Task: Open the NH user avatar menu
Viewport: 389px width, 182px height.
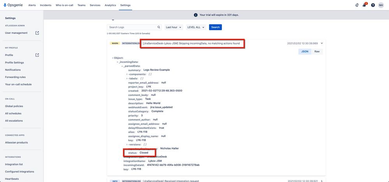Action: click(381, 5)
